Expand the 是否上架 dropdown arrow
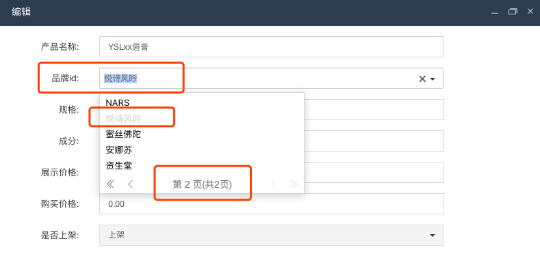Screen dimensions: 540x256 click(433, 236)
